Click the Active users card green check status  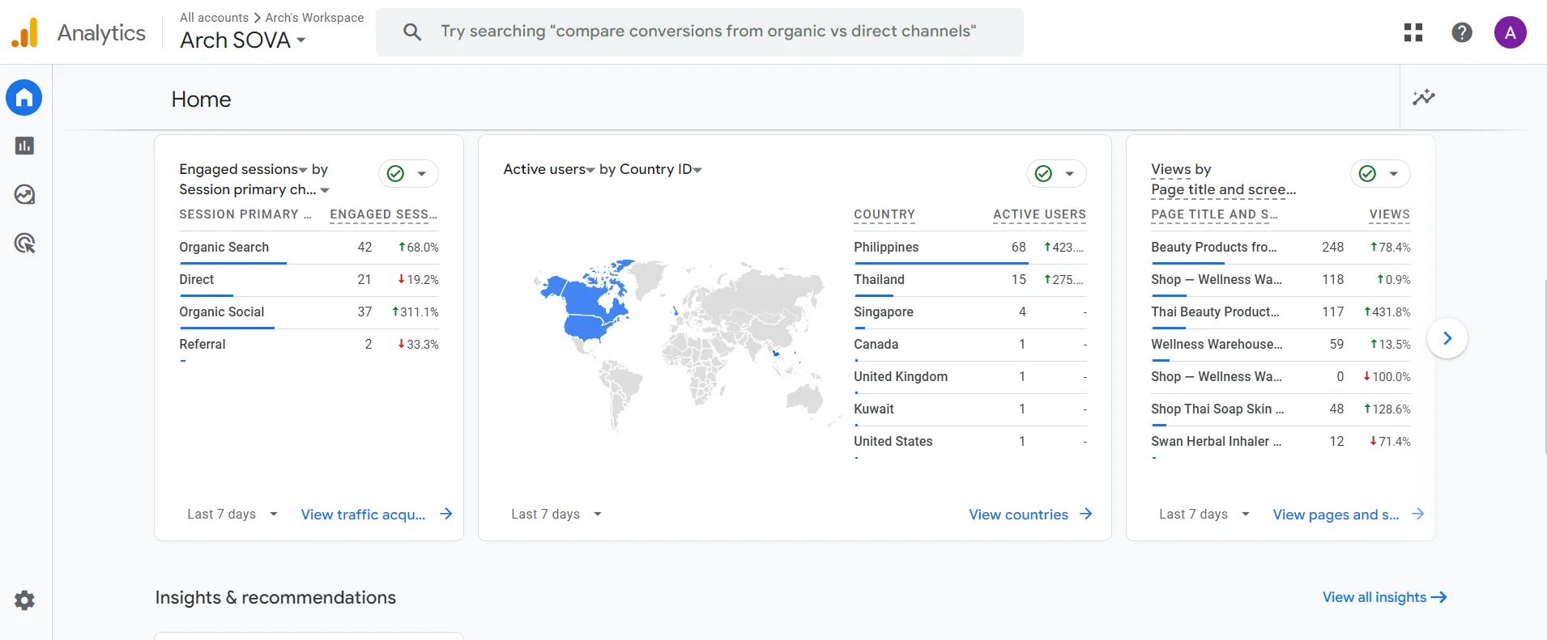[1044, 174]
